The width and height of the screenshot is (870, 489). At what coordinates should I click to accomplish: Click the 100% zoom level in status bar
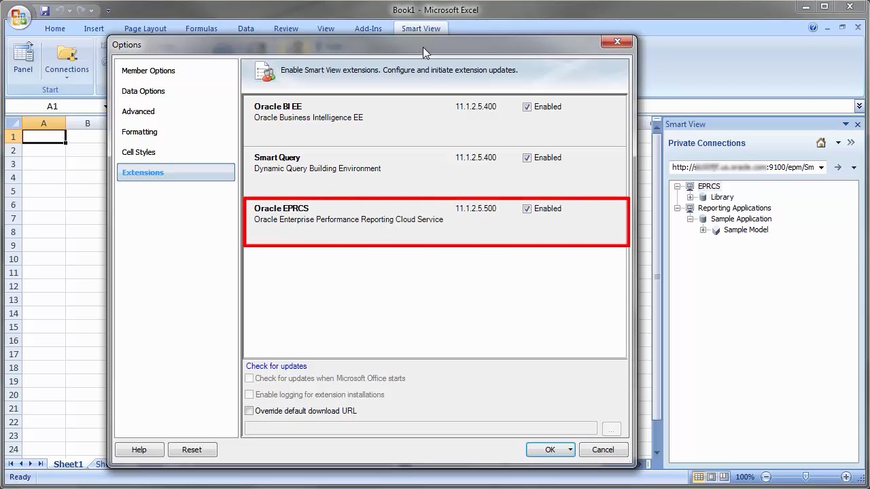[x=745, y=477]
